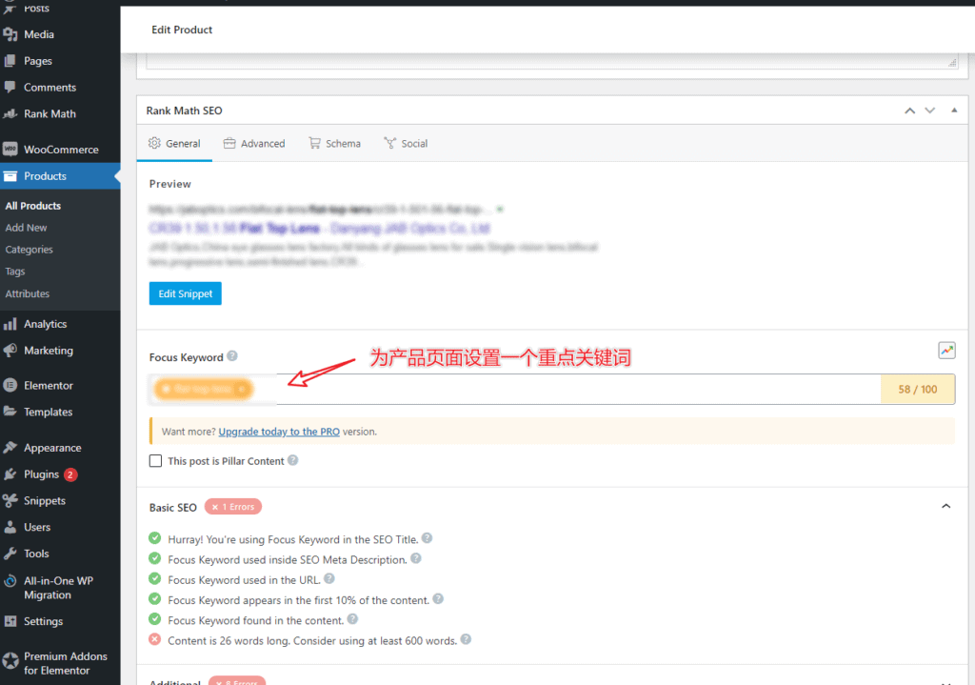Click the 1 Errors badge in Basic SEO
Screen dimensions: 975x685
pyautogui.click(x=233, y=507)
